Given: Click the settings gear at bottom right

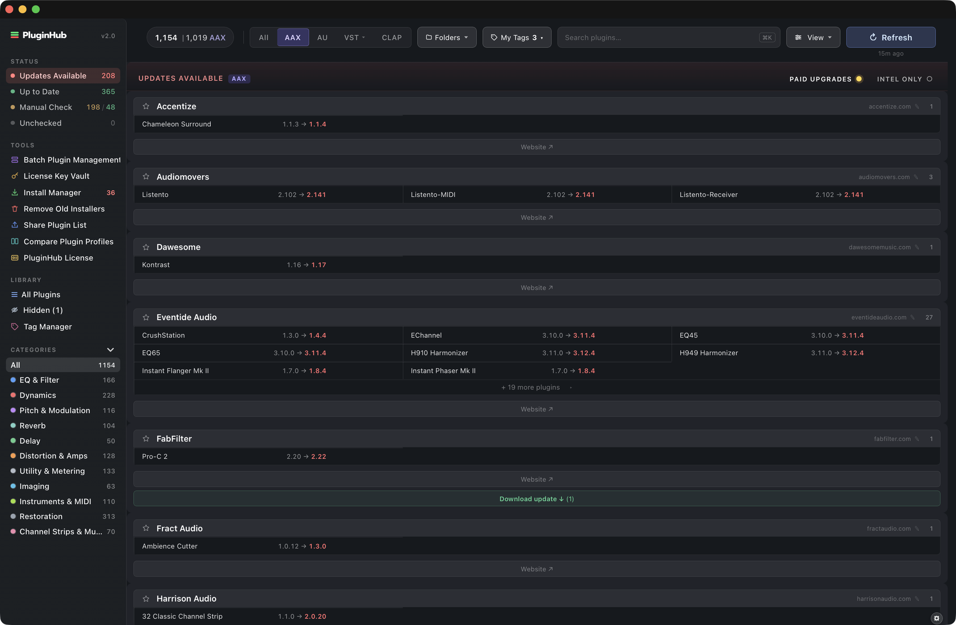Looking at the screenshot, I should (936, 618).
